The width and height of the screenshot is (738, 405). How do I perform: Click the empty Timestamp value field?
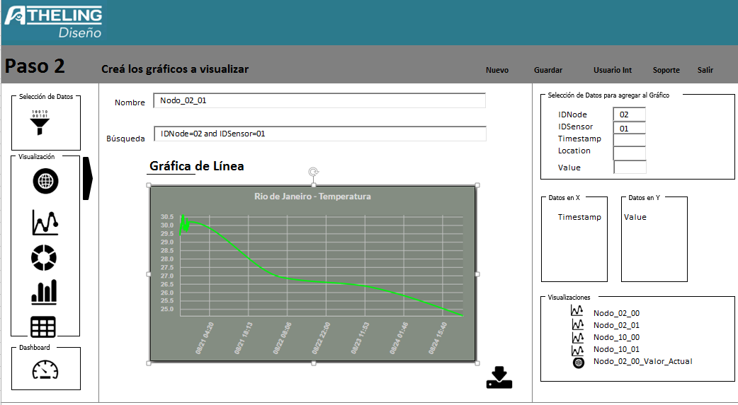(x=630, y=140)
